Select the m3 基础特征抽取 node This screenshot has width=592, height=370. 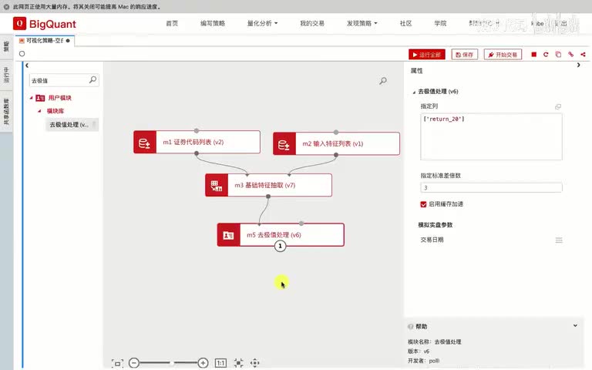tap(268, 185)
